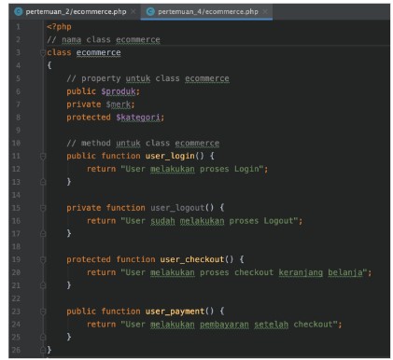The height and width of the screenshot is (360, 393).
Task: Switch to the pertemuan_2/ecommerce.php tab
Action: [x=76, y=12]
